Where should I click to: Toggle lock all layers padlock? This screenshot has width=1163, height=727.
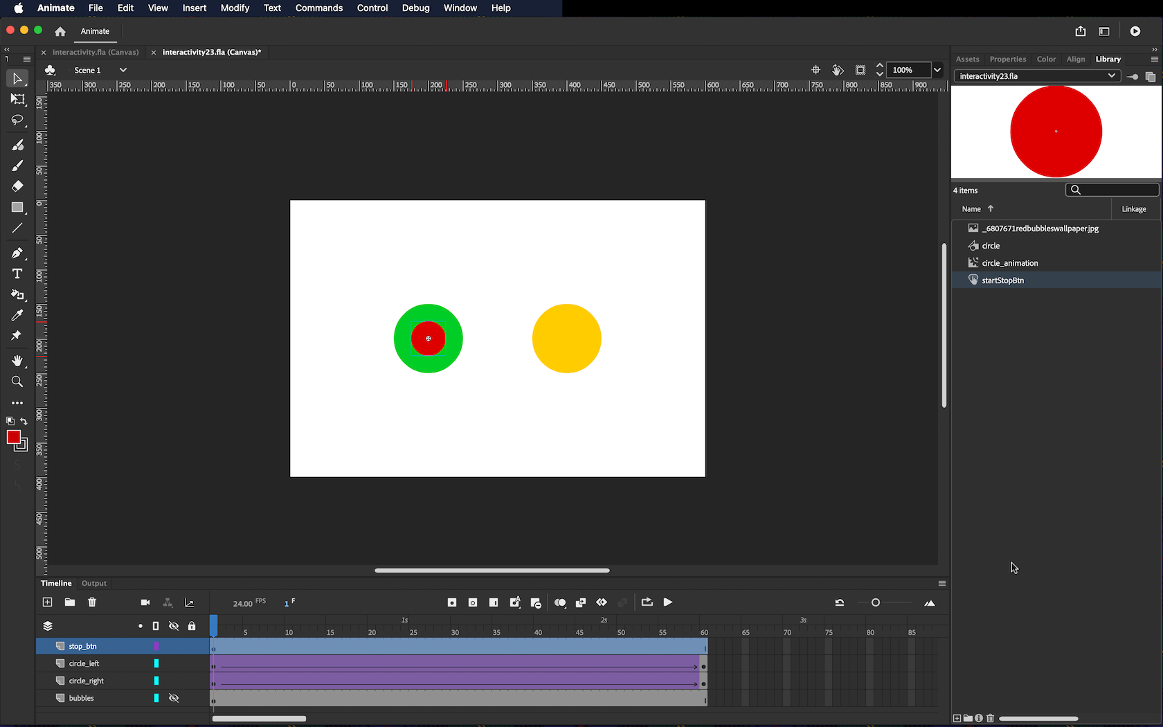coord(192,626)
